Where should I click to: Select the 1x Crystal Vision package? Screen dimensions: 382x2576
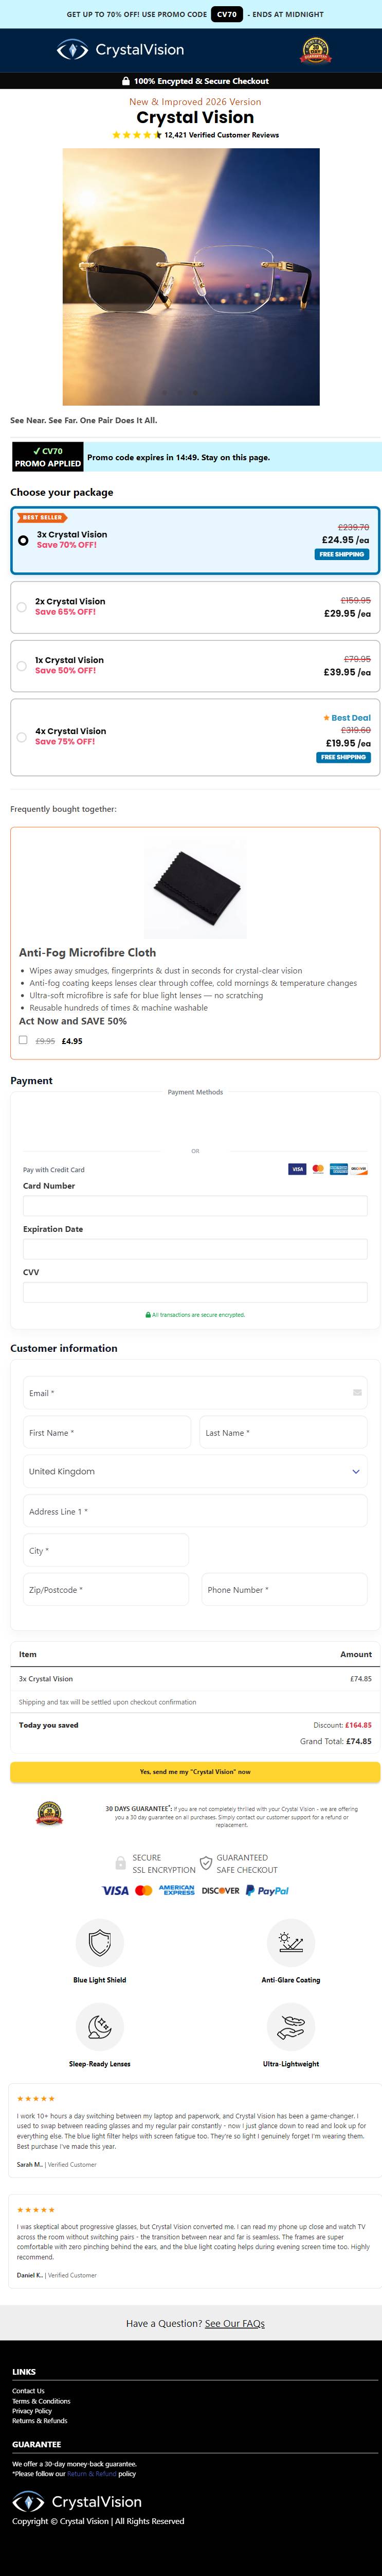[195, 666]
